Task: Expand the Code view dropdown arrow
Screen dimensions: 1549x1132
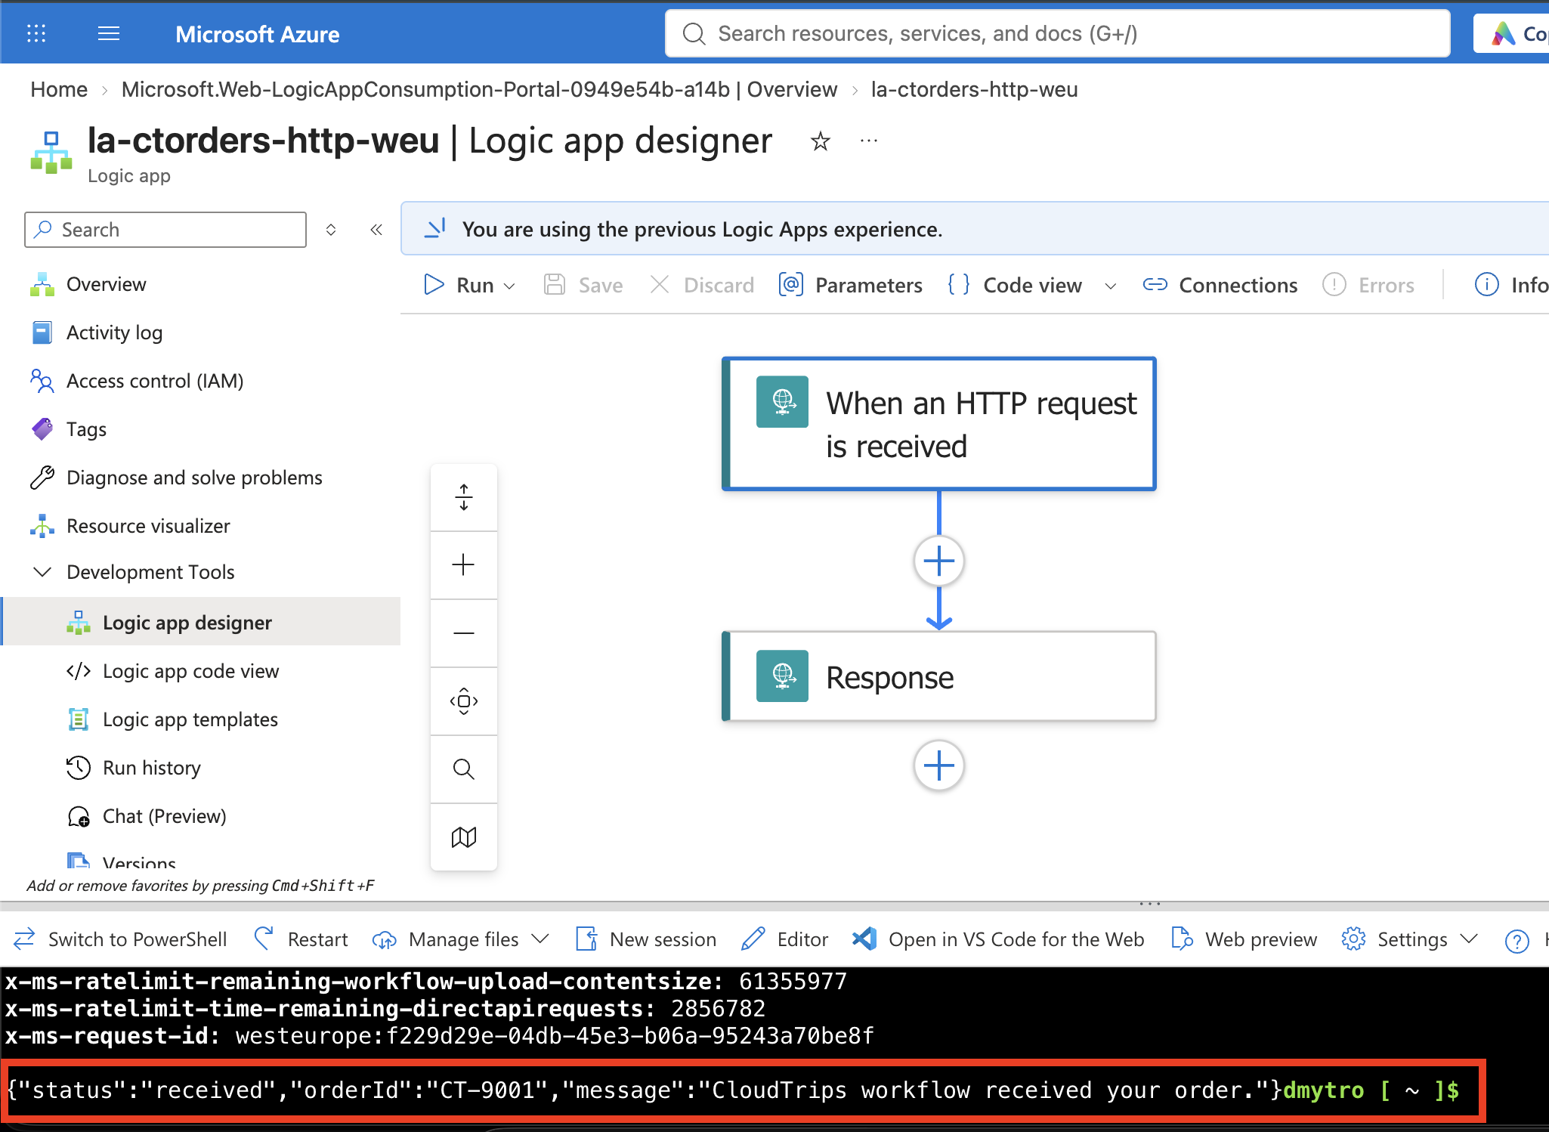Action: 1110,286
